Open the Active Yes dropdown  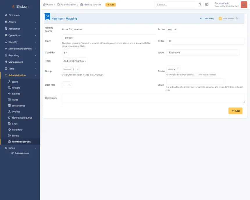point(172,29)
